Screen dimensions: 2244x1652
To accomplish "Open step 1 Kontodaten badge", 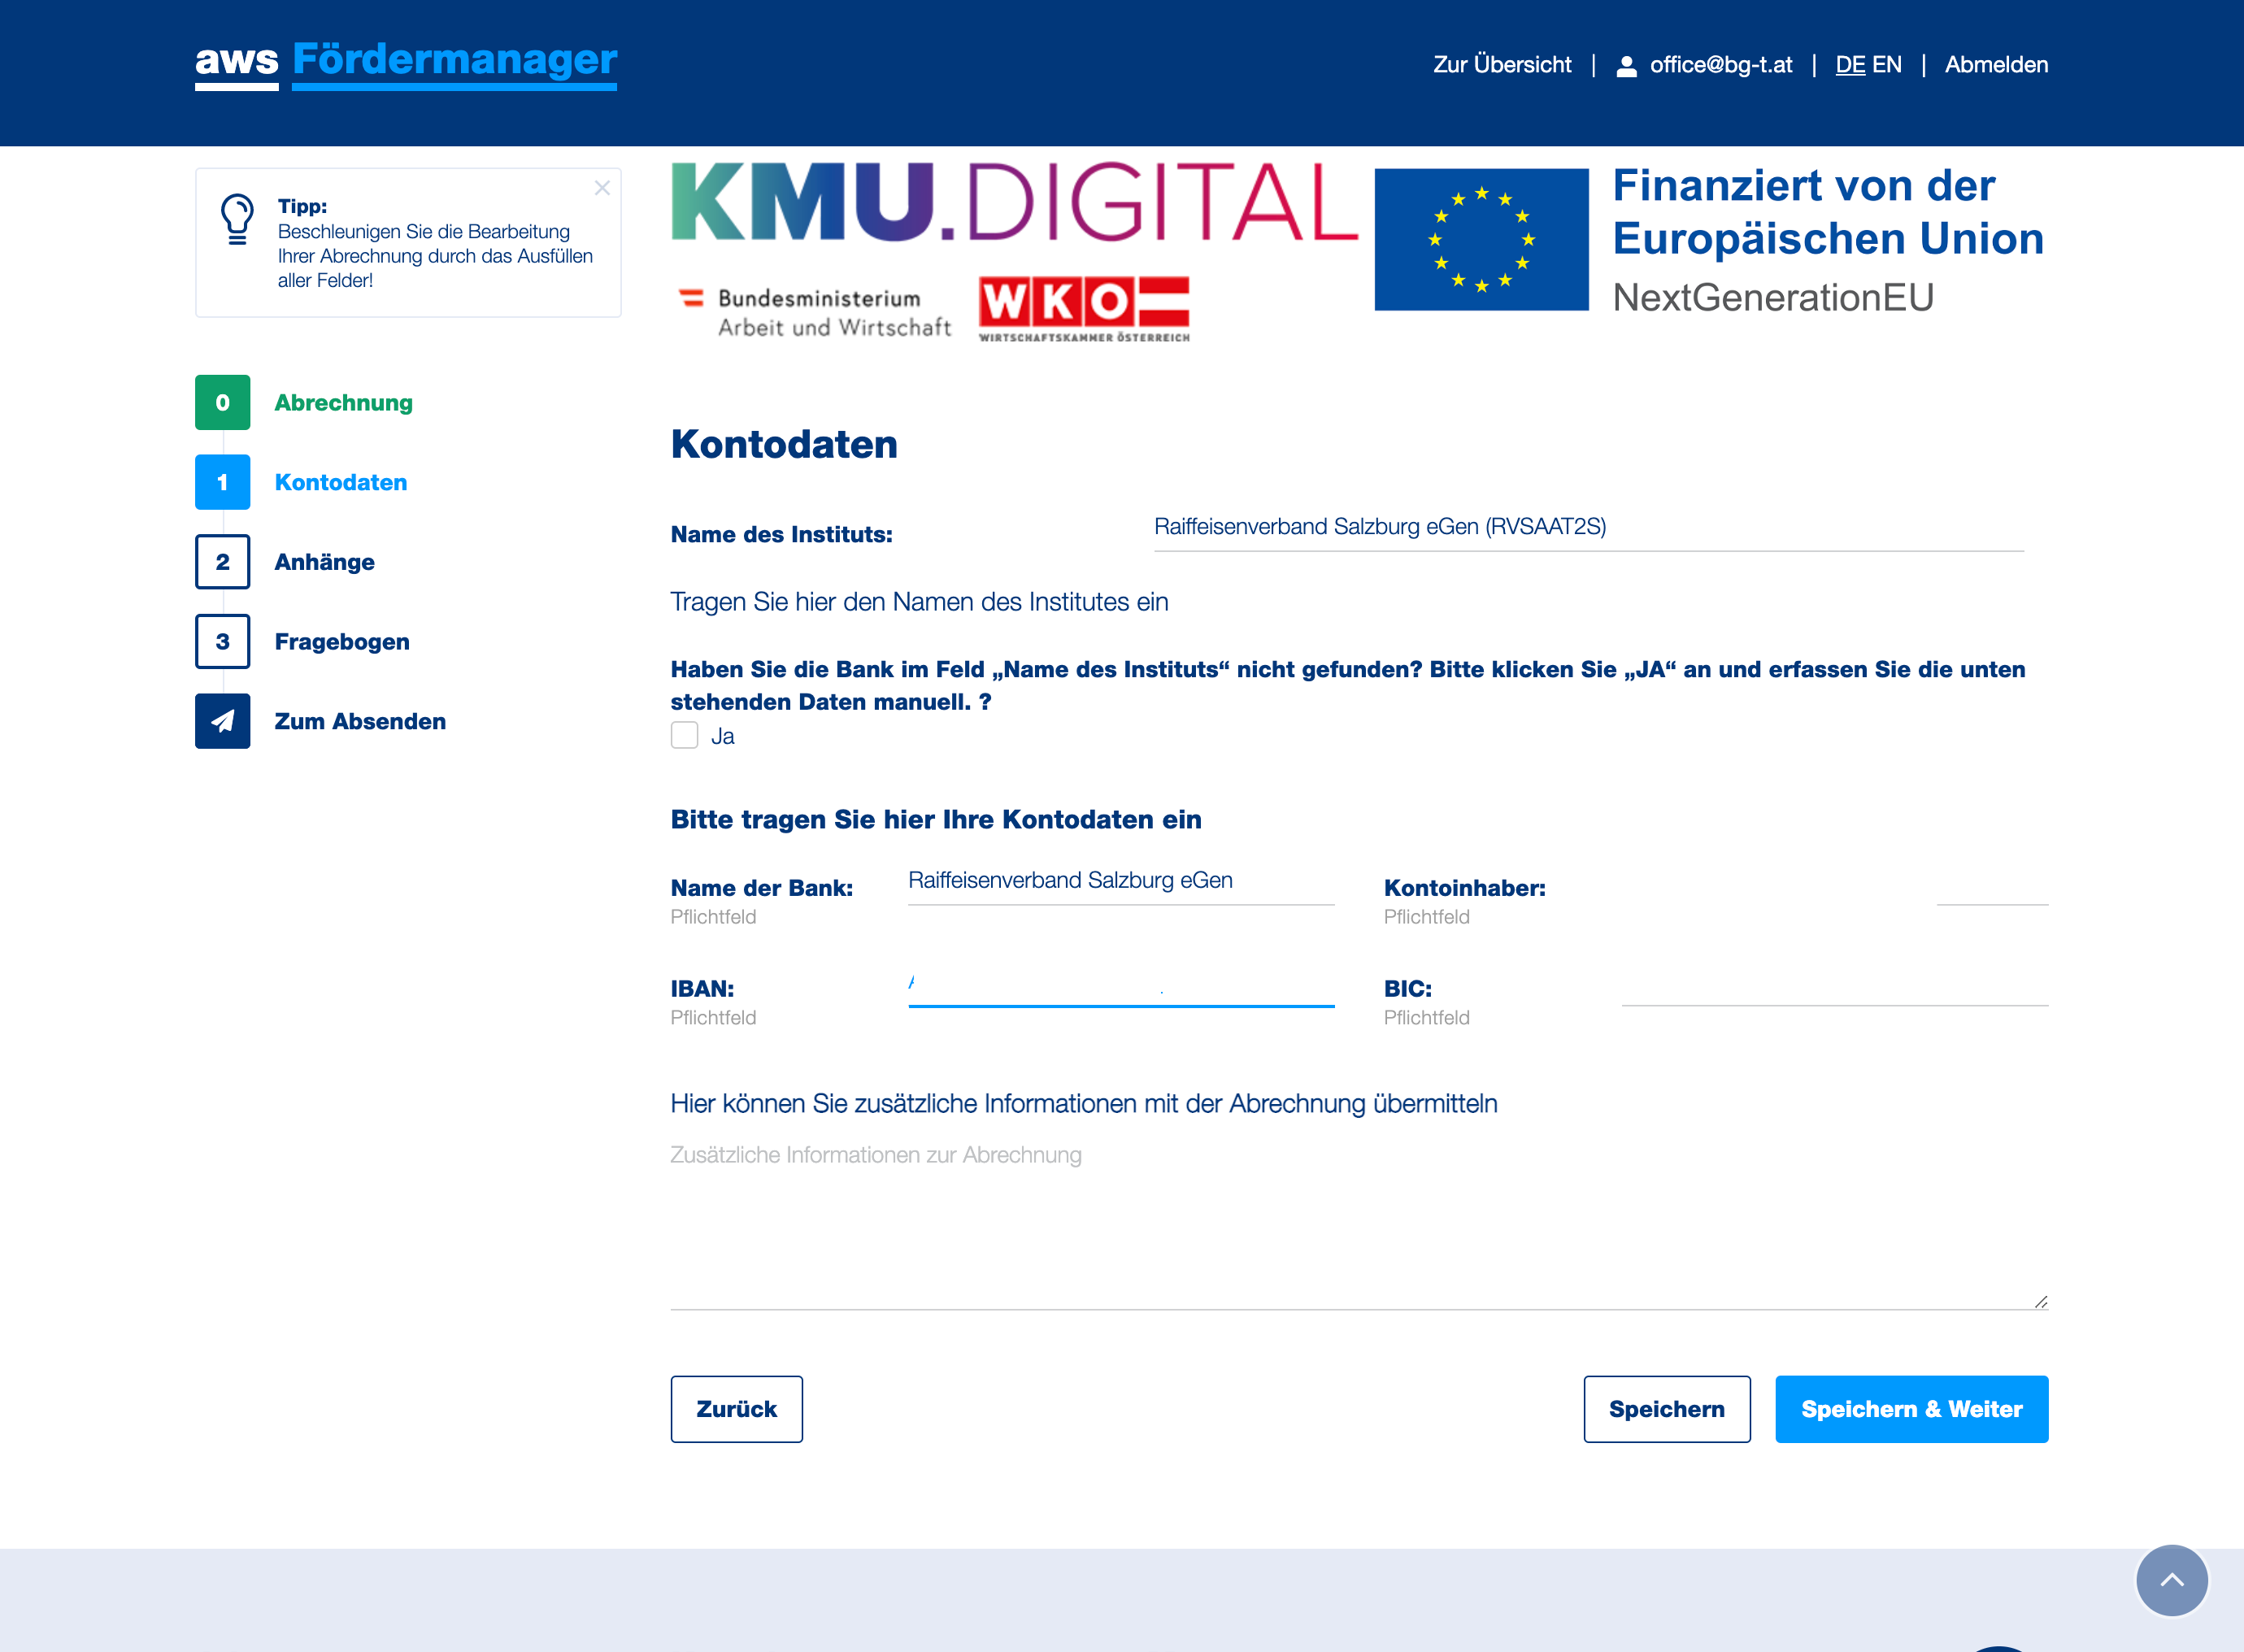I will [222, 482].
